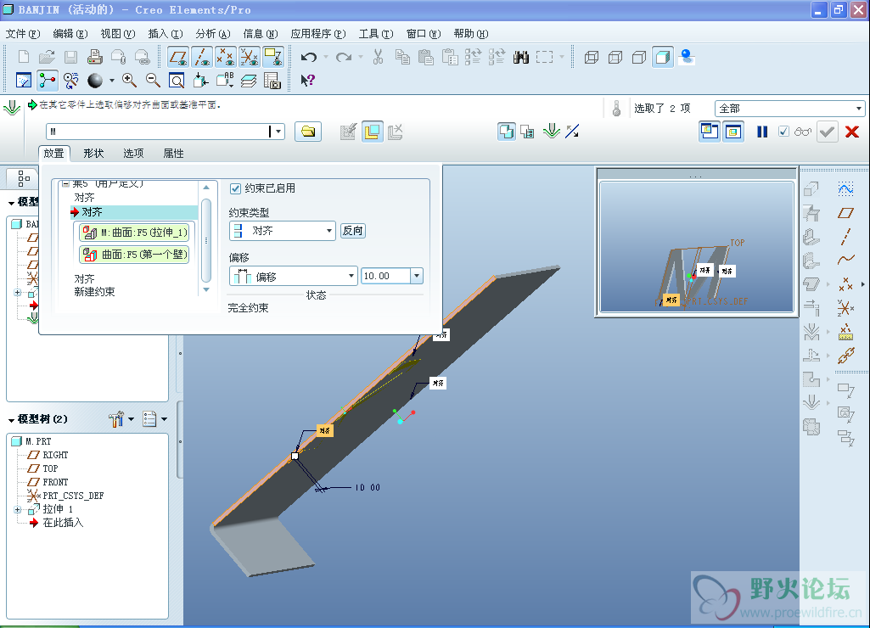Click 新建约束 to add a constraint
The width and height of the screenshot is (870, 628).
point(94,292)
